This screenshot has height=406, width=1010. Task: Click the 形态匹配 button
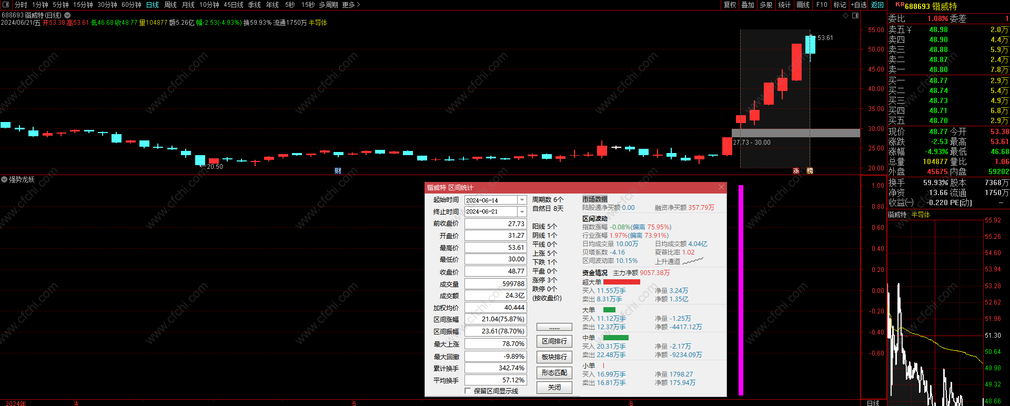(554, 373)
